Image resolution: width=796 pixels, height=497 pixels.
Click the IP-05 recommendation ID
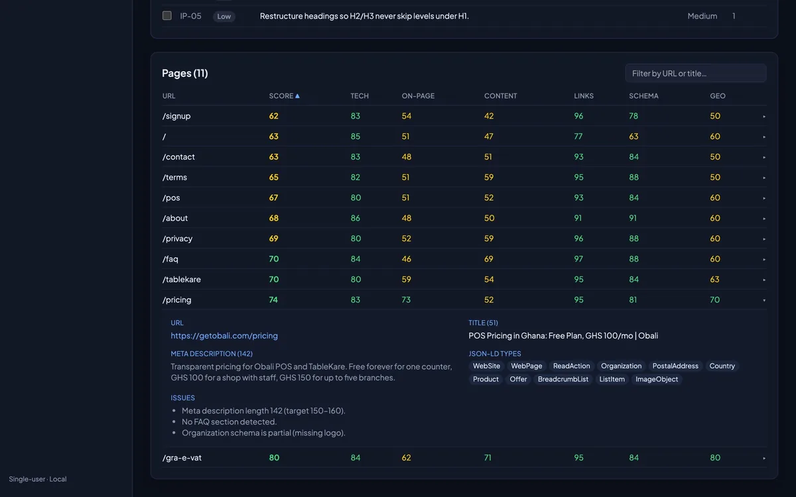coord(191,16)
